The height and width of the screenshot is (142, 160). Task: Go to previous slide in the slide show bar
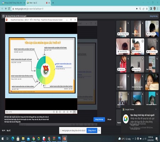[54, 112]
